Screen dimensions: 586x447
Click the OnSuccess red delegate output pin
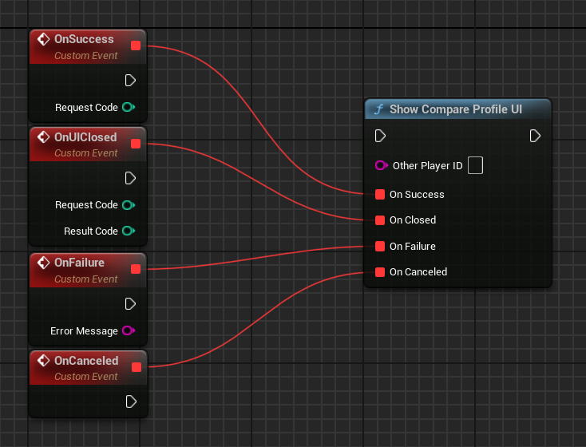point(136,45)
